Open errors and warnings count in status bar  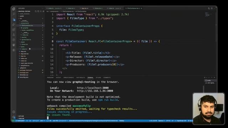pyautogui.click(x=36, y=121)
